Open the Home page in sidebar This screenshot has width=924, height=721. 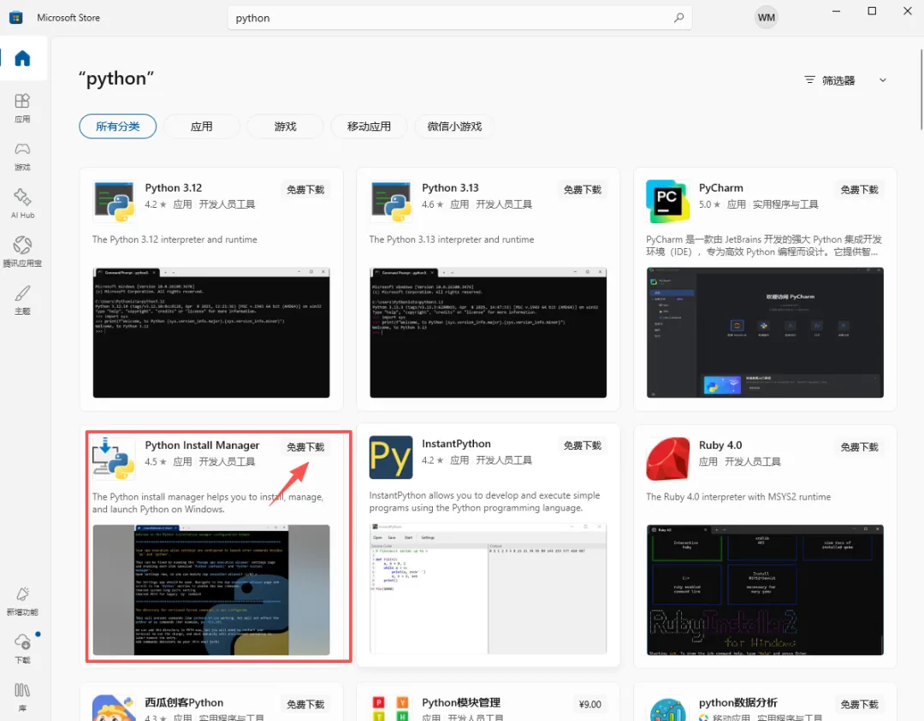click(22, 58)
